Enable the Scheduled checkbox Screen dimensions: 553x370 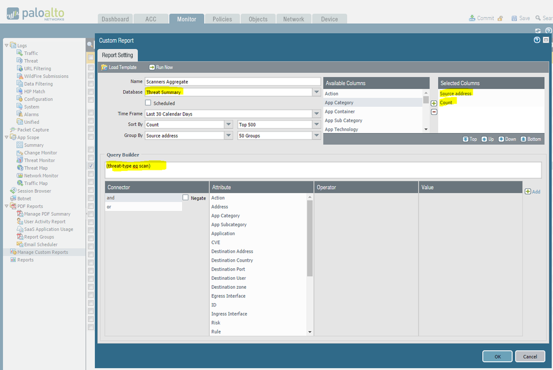[148, 103]
